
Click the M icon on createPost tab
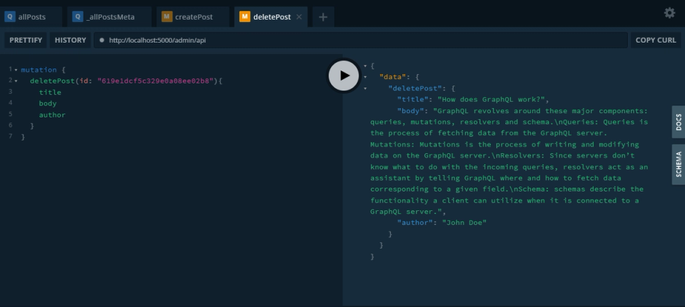[167, 17]
